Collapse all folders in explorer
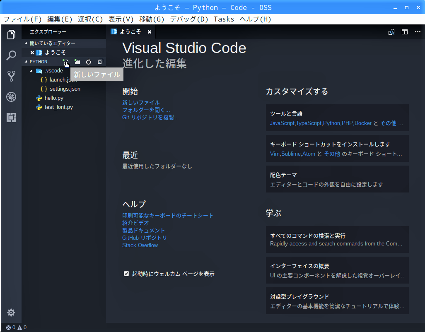Viewport: 425px width, 332px height. pyautogui.click(x=100, y=62)
